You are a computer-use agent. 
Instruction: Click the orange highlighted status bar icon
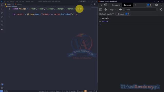85,91
